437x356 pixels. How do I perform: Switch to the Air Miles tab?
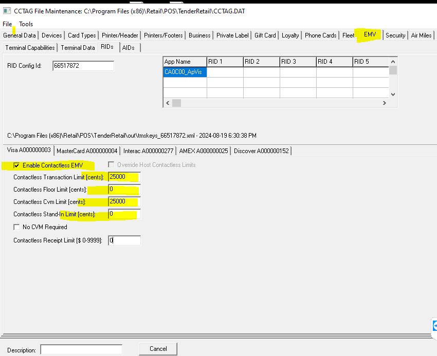click(x=421, y=35)
